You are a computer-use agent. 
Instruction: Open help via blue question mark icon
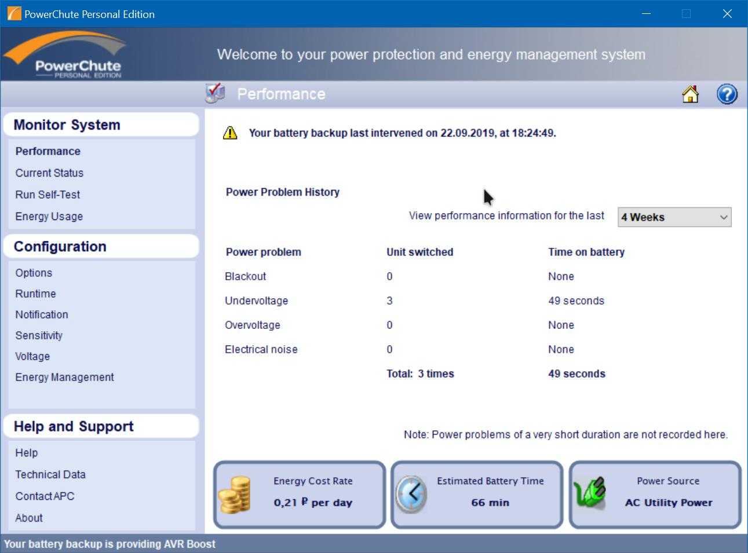727,94
